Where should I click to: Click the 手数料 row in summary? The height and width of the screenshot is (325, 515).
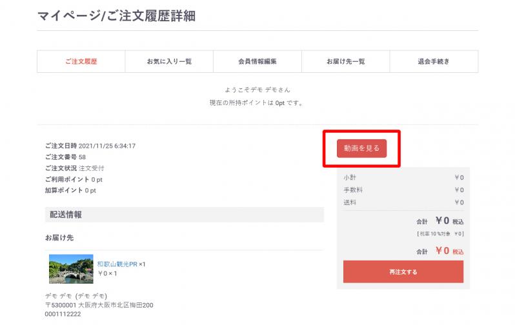tap(403, 190)
